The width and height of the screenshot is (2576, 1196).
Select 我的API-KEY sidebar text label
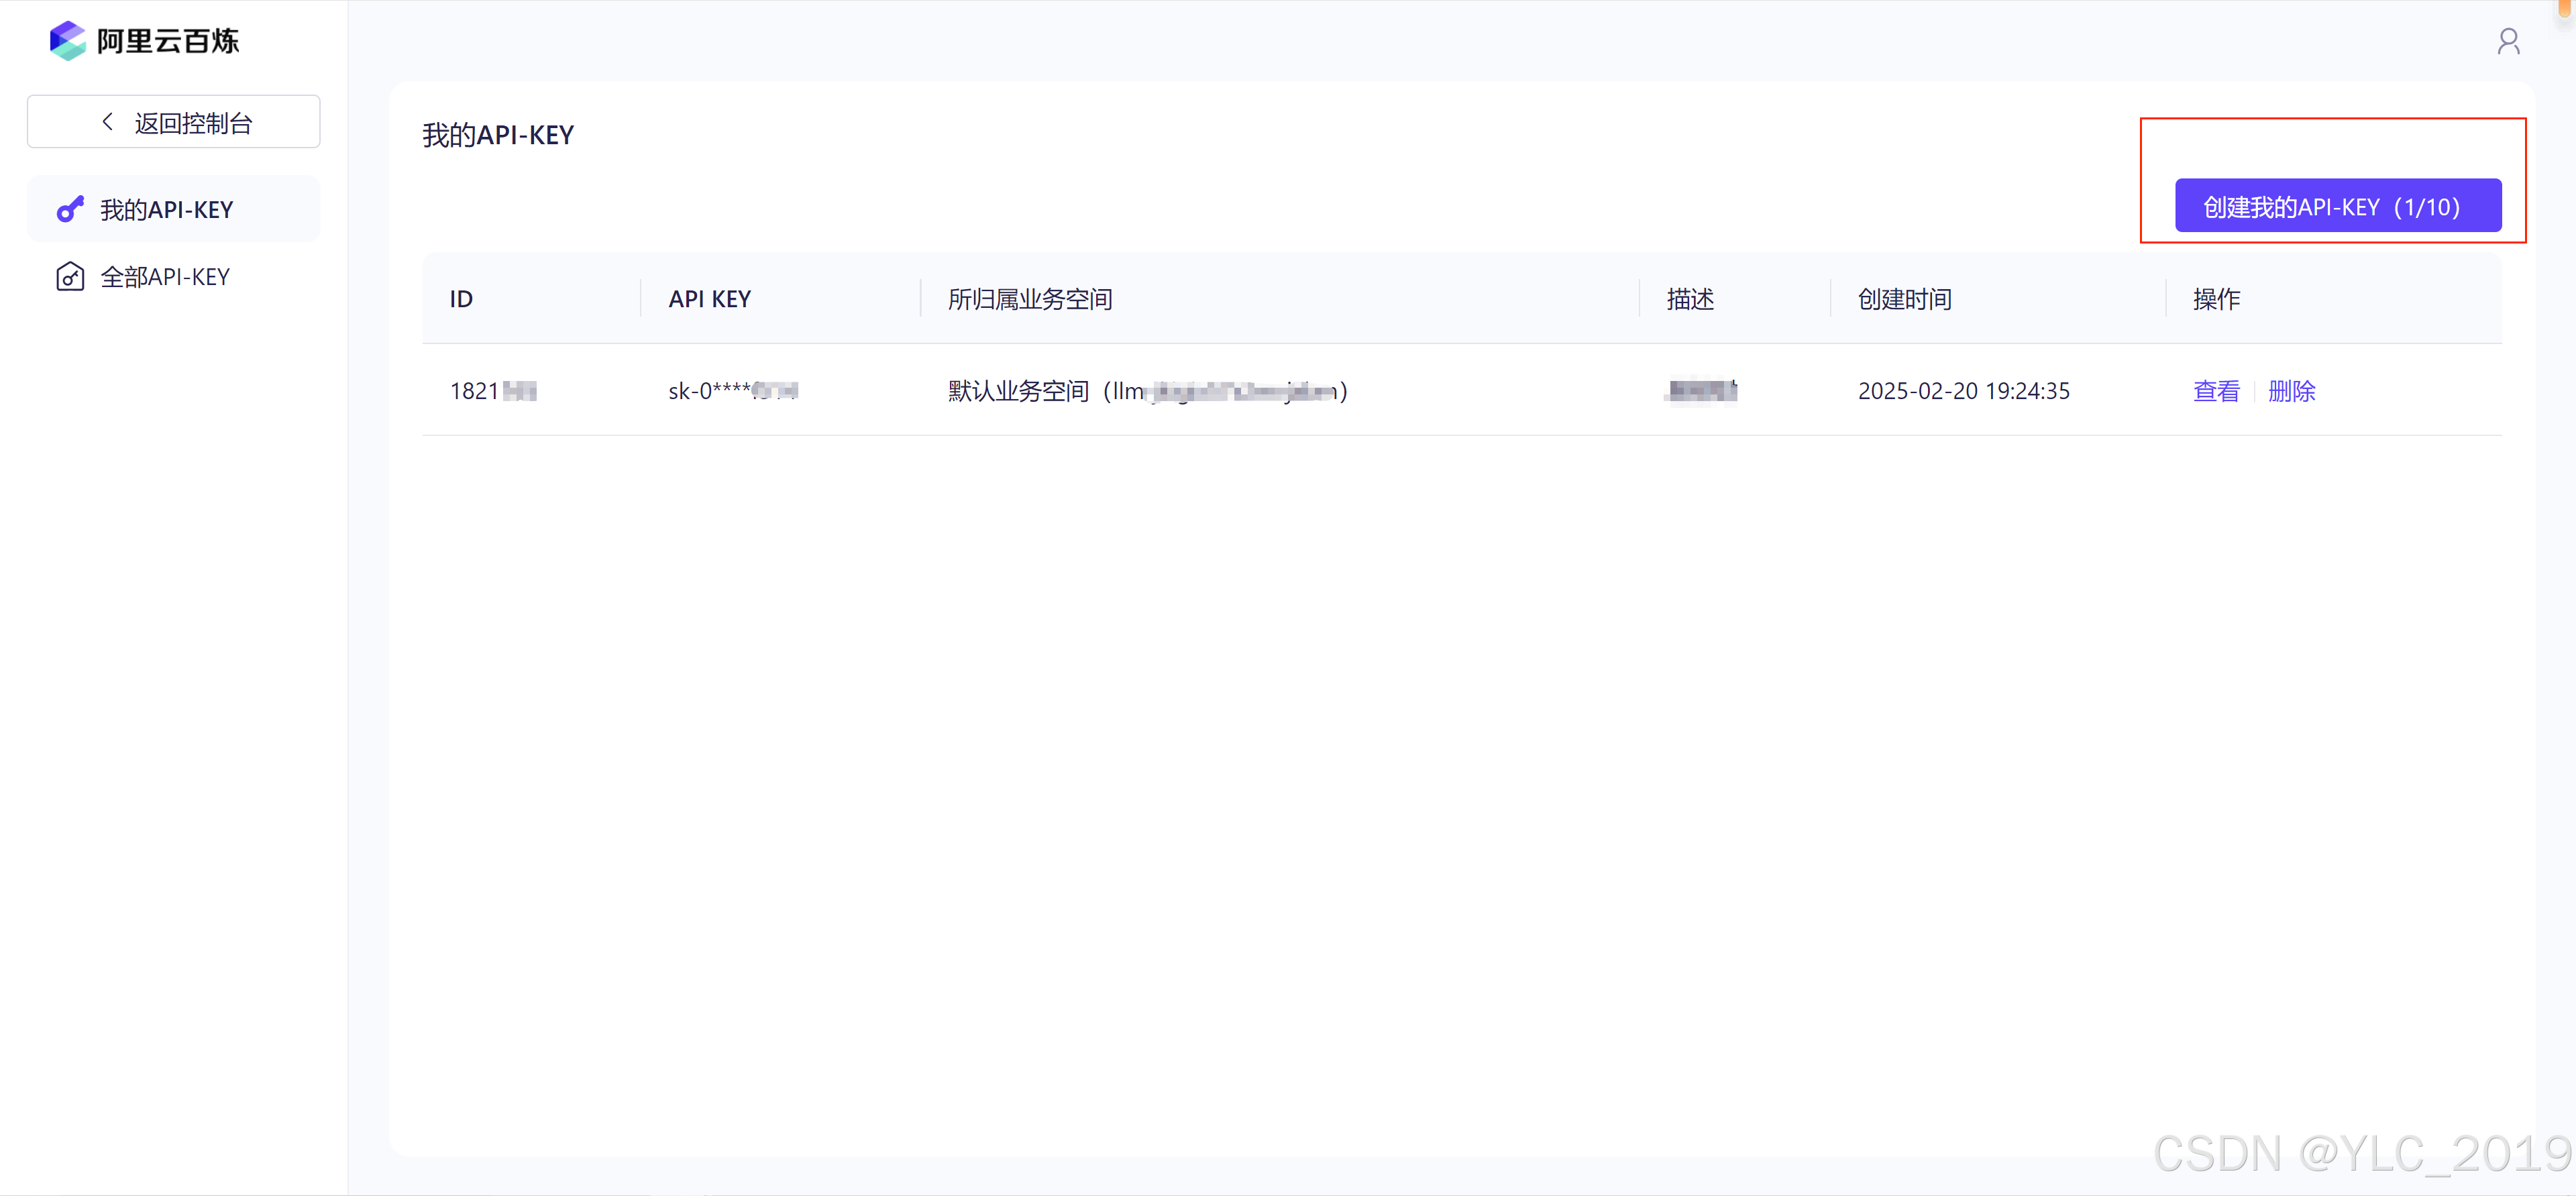166,210
